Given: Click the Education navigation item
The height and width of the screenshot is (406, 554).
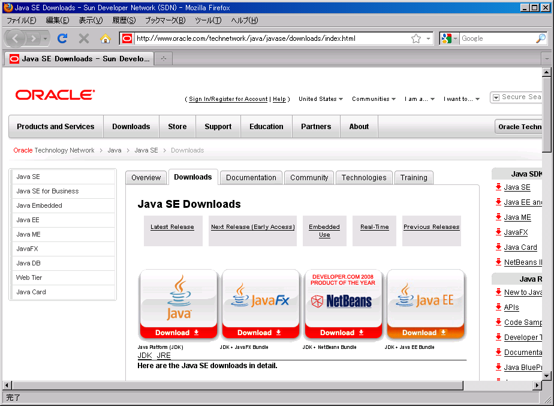Looking at the screenshot, I should point(266,126).
